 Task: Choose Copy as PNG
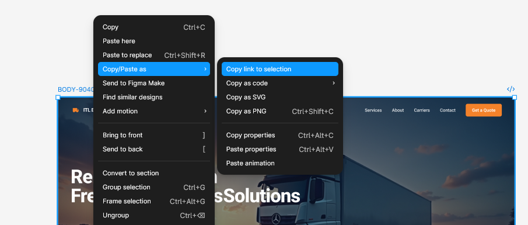280,111
